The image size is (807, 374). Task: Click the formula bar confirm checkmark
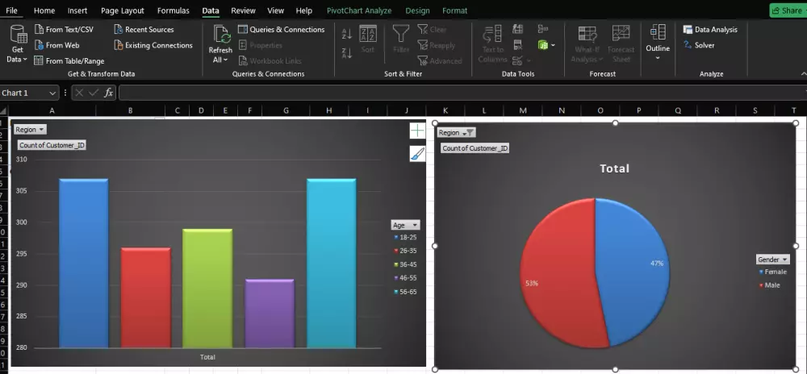point(93,93)
